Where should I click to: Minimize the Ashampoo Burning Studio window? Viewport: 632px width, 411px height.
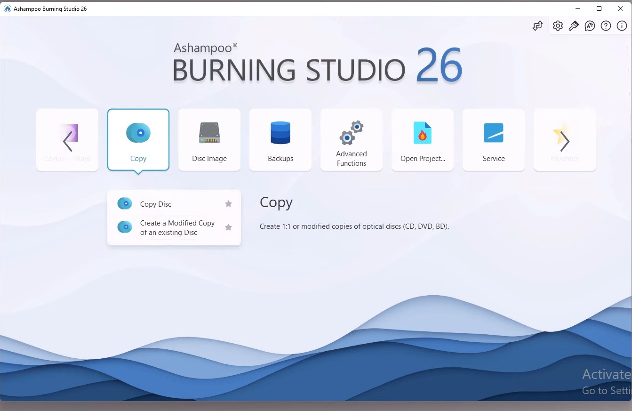pyautogui.click(x=577, y=8)
